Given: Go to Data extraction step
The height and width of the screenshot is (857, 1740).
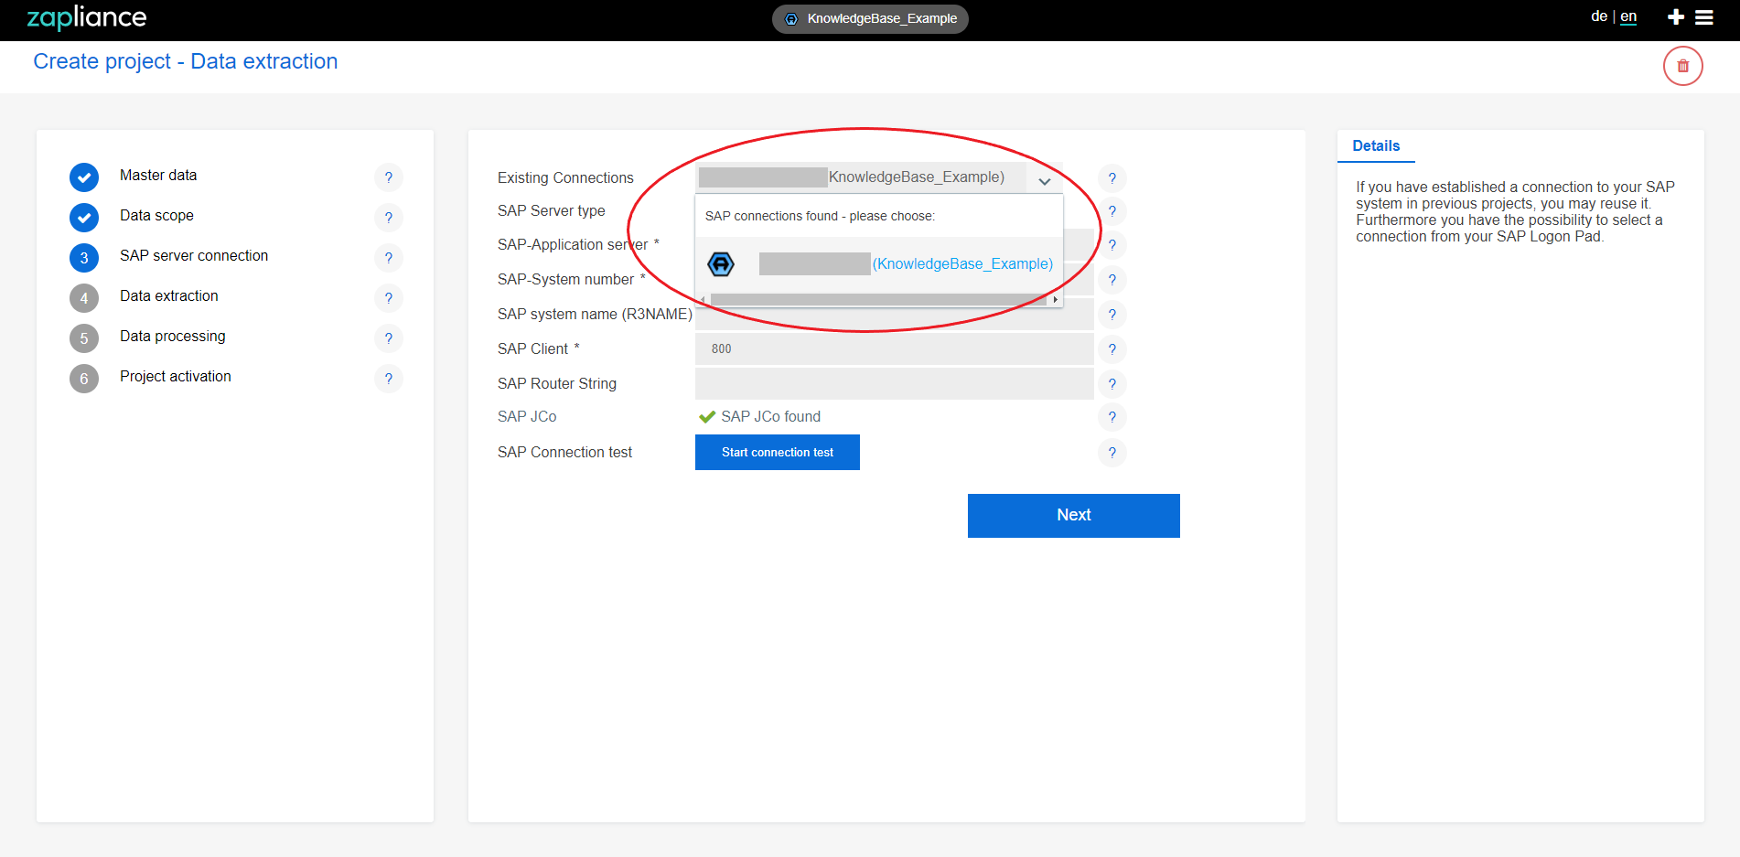Looking at the screenshot, I should coord(169,296).
